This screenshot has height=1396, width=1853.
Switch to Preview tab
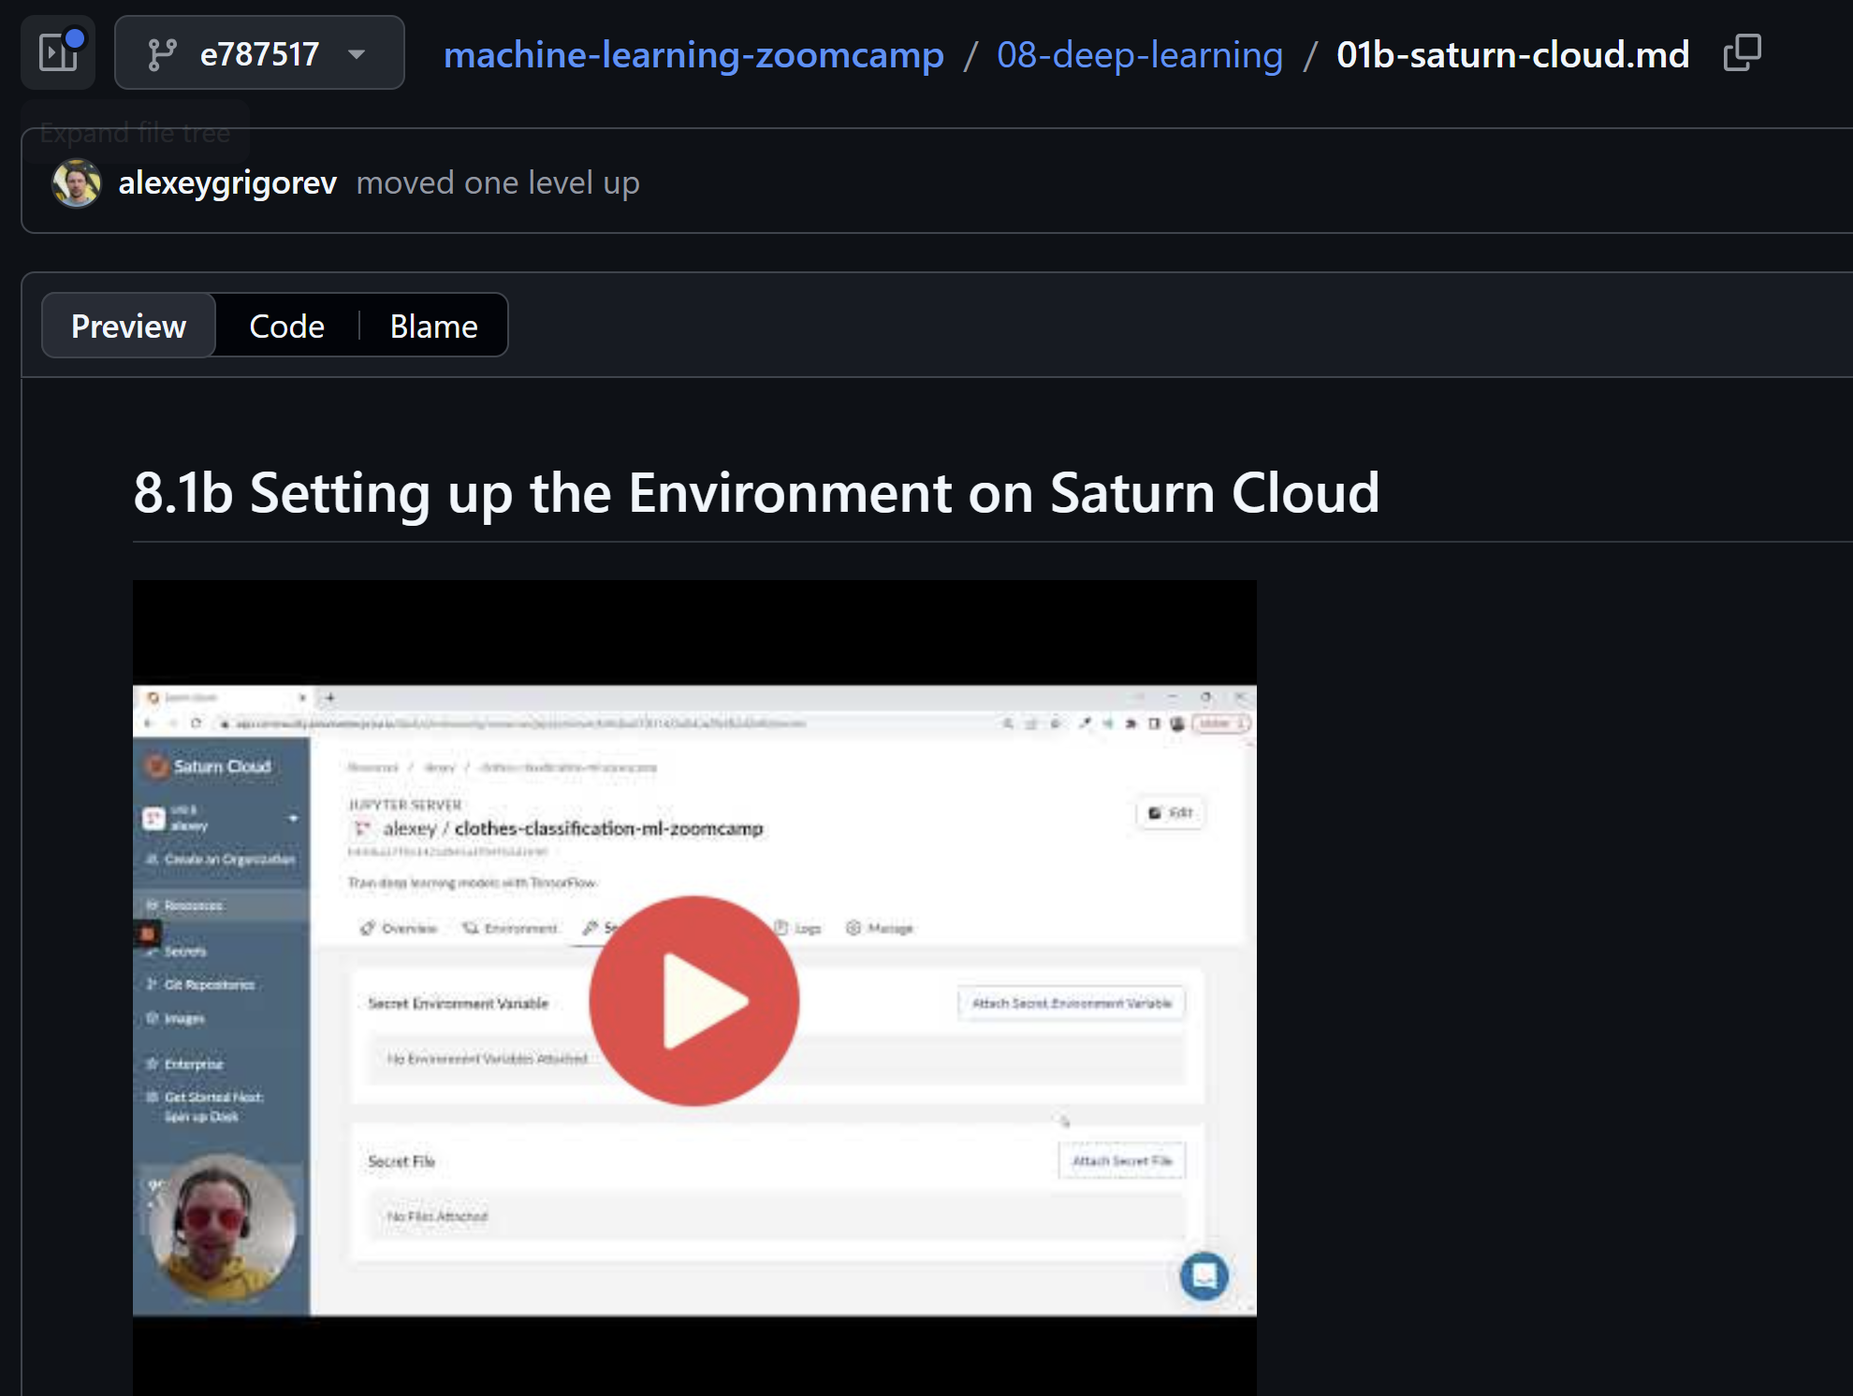129,326
